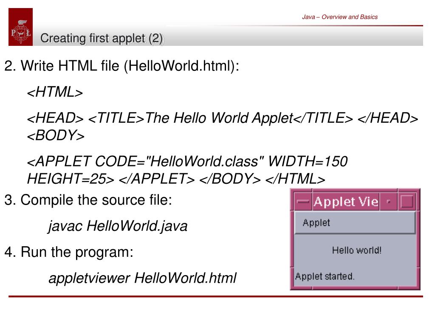The height and width of the screenshot is (326, 435).
Task: Open the Applet menu in the viewer
Action: pyautogui.click(x=316, y=223)
